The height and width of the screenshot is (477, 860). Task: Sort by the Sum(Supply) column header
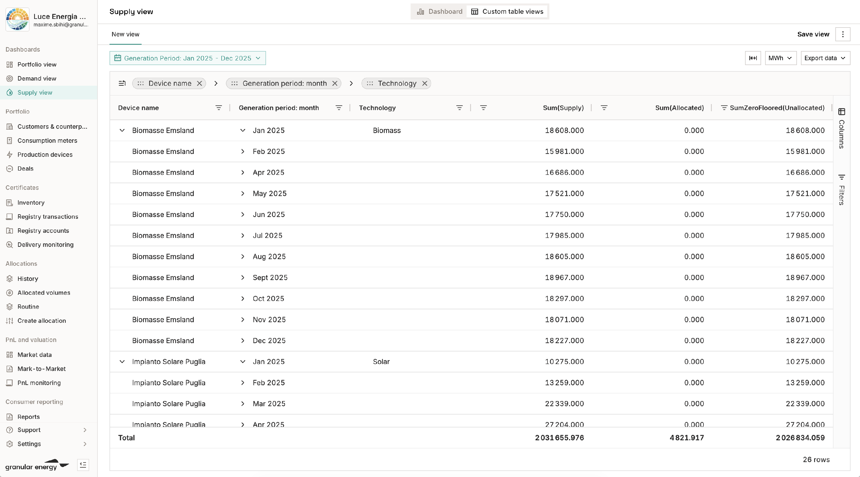tap(563, 108)
